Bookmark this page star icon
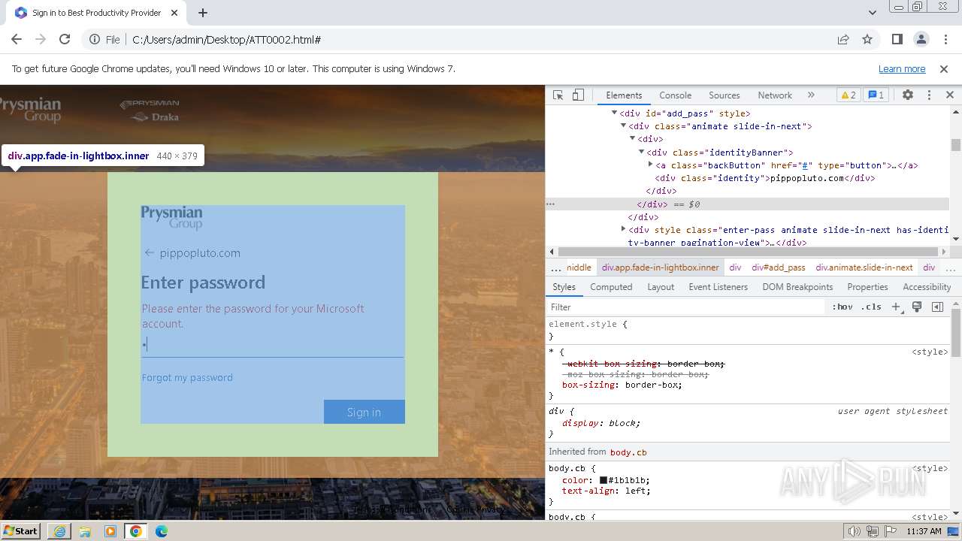This screenshot has height=541, width=962. 867,39
